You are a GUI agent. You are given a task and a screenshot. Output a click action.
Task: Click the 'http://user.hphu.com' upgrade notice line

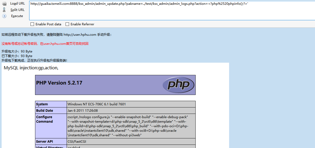coord(56,35)
